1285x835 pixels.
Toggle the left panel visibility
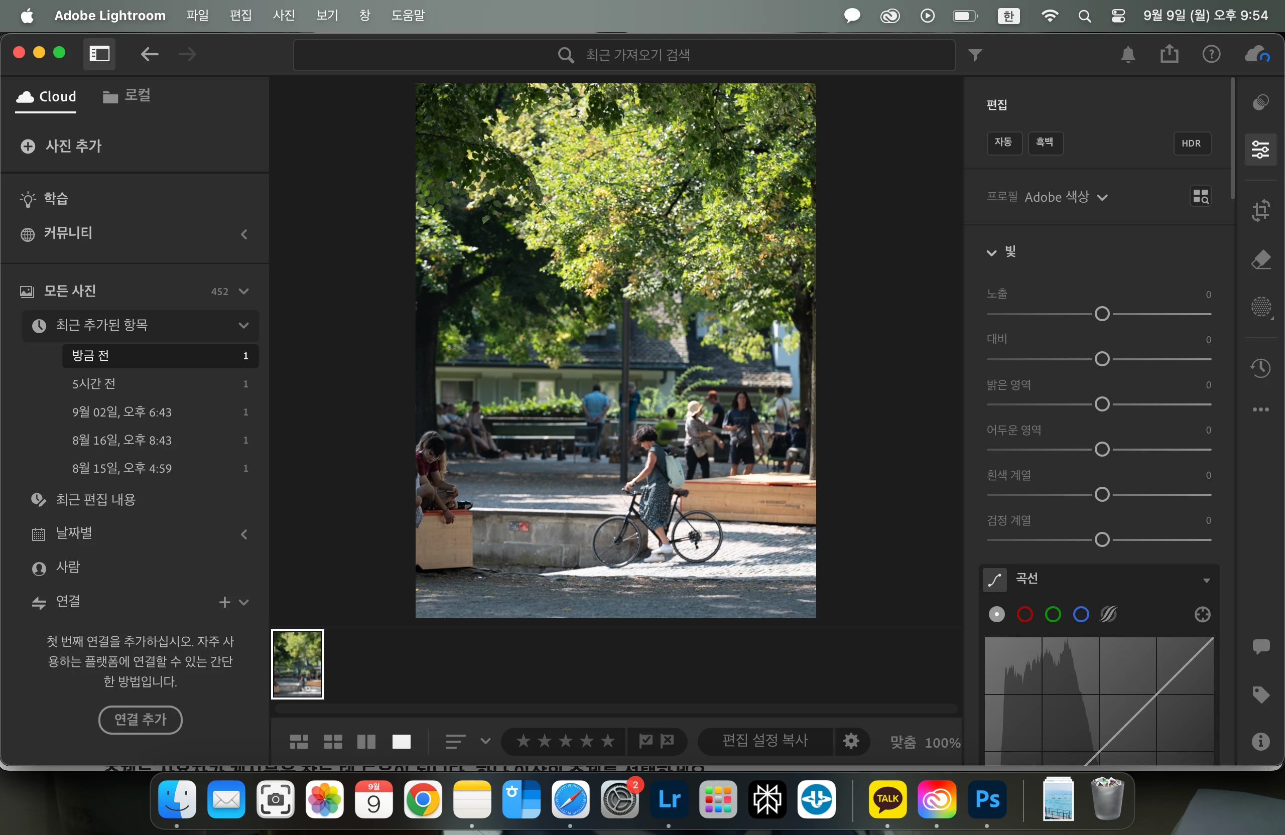99,54
